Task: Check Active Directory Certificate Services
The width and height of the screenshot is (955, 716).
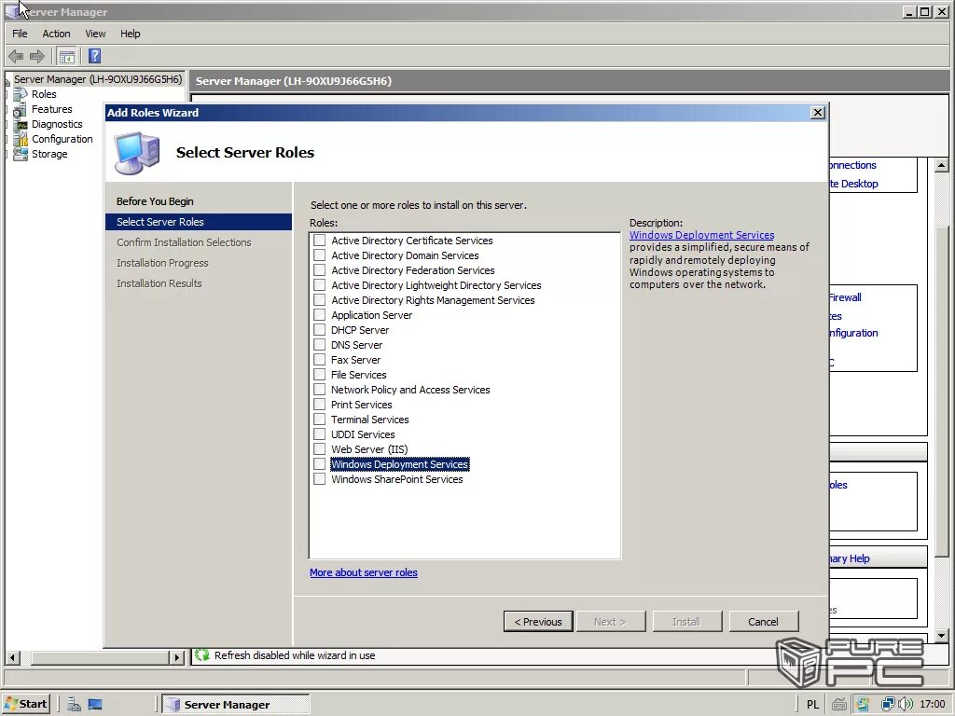Action: tap(319, 240)
